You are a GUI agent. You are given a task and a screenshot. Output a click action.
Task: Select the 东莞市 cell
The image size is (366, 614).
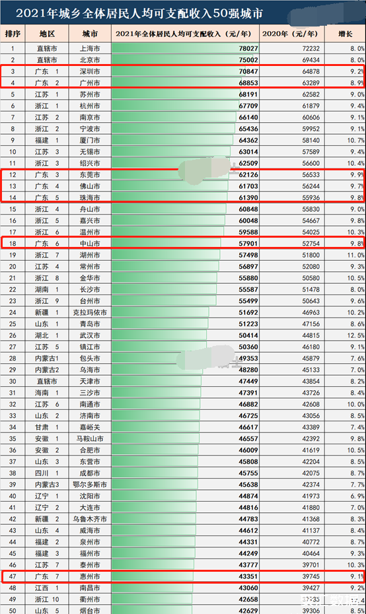pos(90,175)
